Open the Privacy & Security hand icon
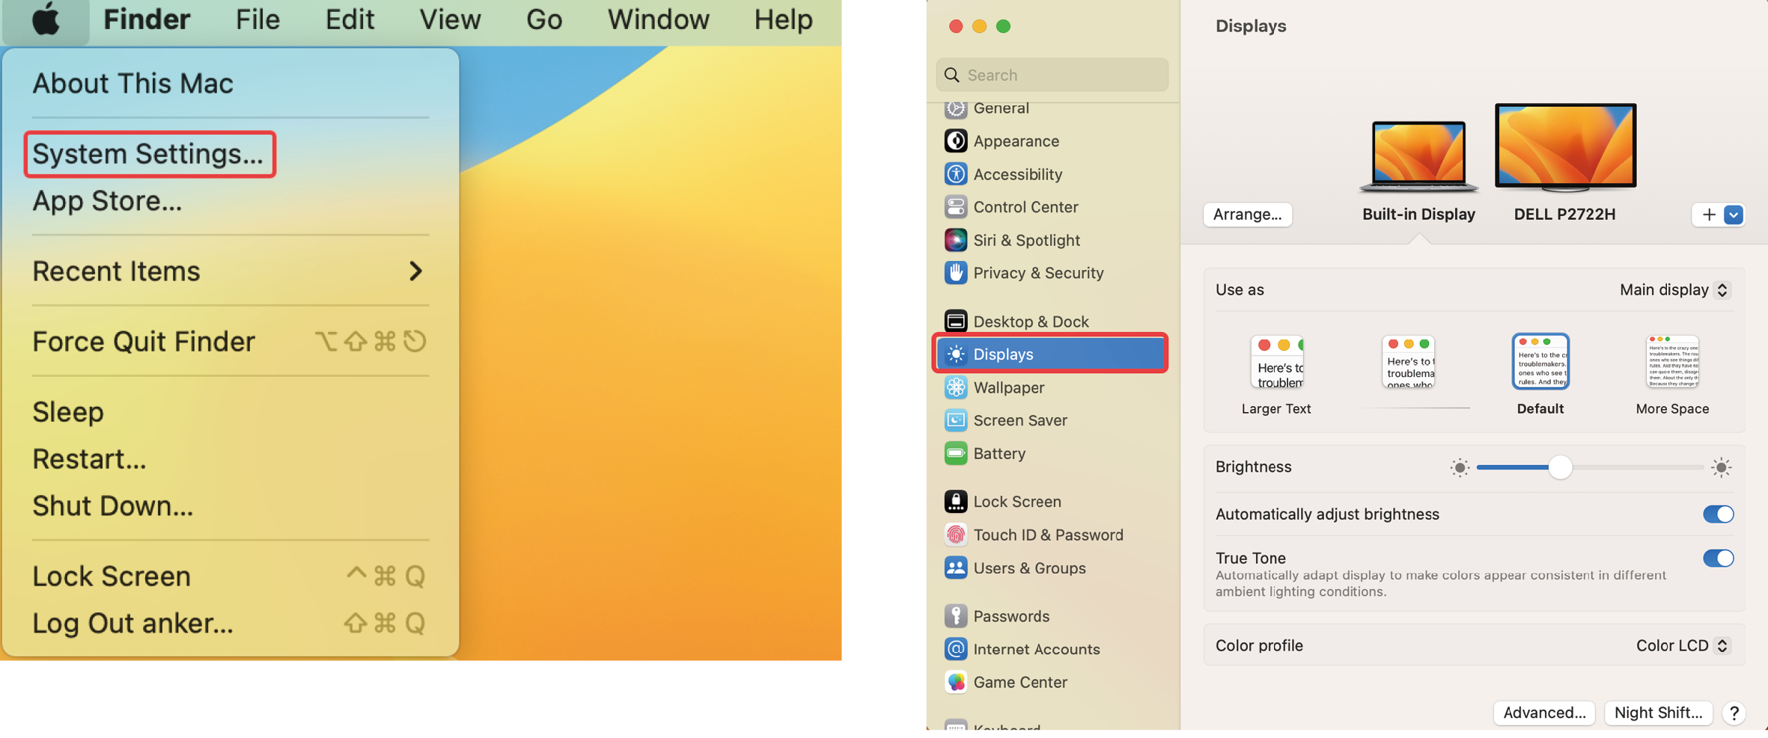1768x738 pixels. [955, 273]
